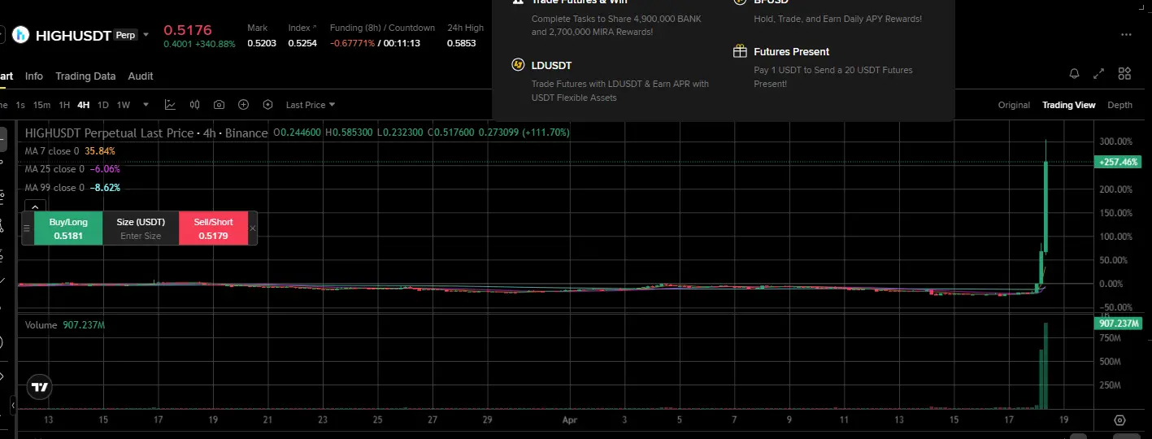Open the Info tab
1152x439 pixels.
(x=34, y=76)
